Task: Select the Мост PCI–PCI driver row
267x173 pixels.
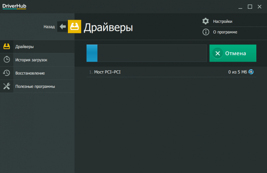Action: pyautogui.click(x=171, y=72)
